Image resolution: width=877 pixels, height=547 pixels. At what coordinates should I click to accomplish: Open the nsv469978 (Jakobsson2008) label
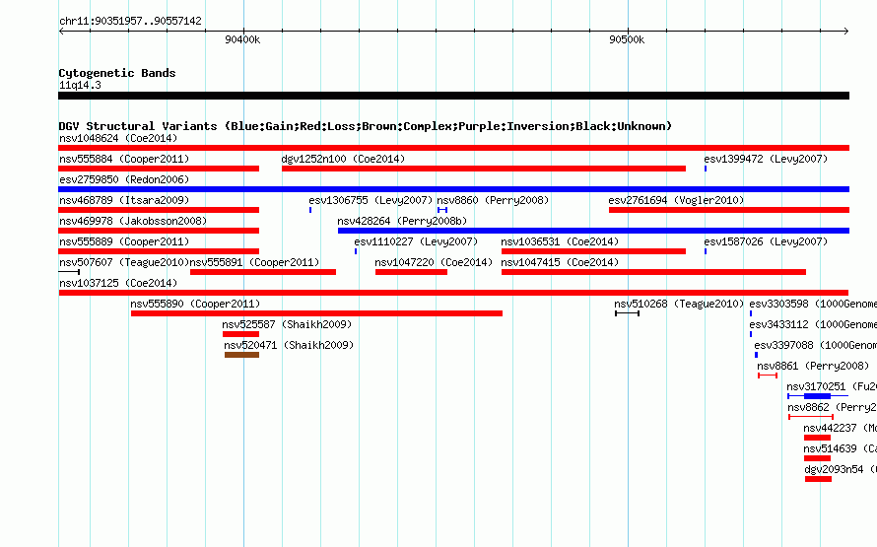(x=133, y=222)
